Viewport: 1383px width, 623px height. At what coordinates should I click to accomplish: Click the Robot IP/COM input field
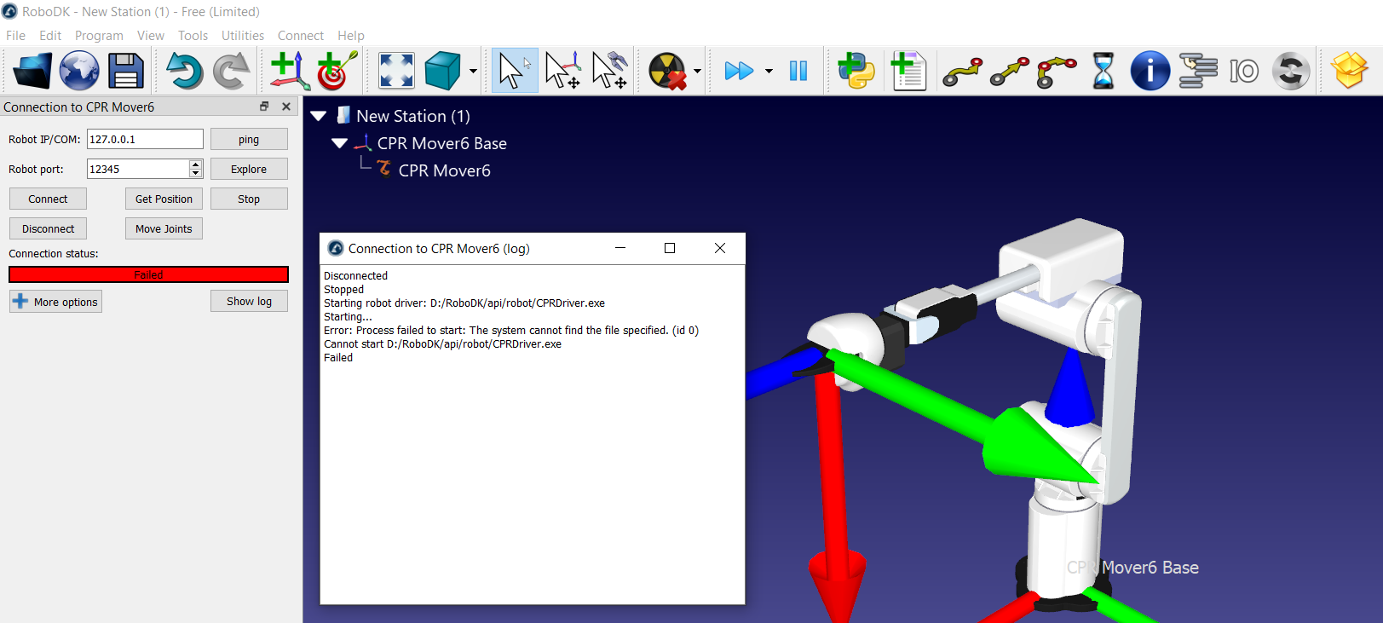point(145,140)
